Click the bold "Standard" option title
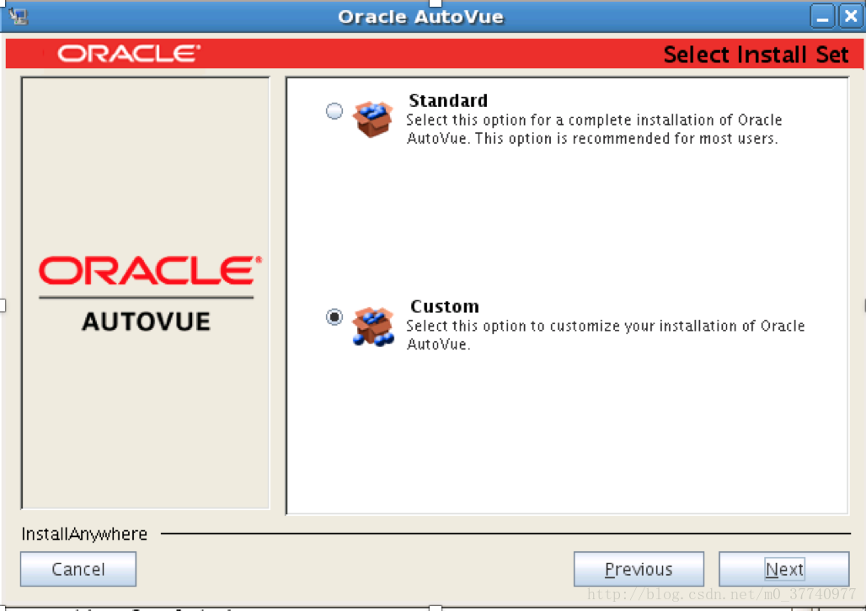 point(448,100)
